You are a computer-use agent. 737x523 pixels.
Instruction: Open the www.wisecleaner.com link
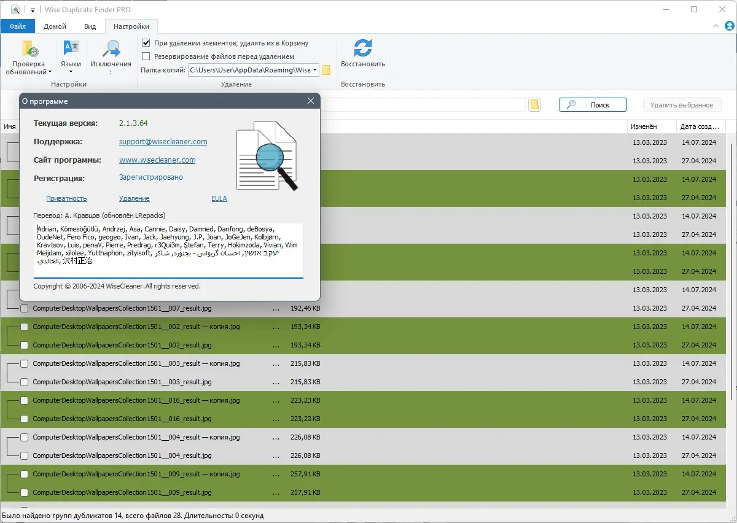[x=157, y=160]
